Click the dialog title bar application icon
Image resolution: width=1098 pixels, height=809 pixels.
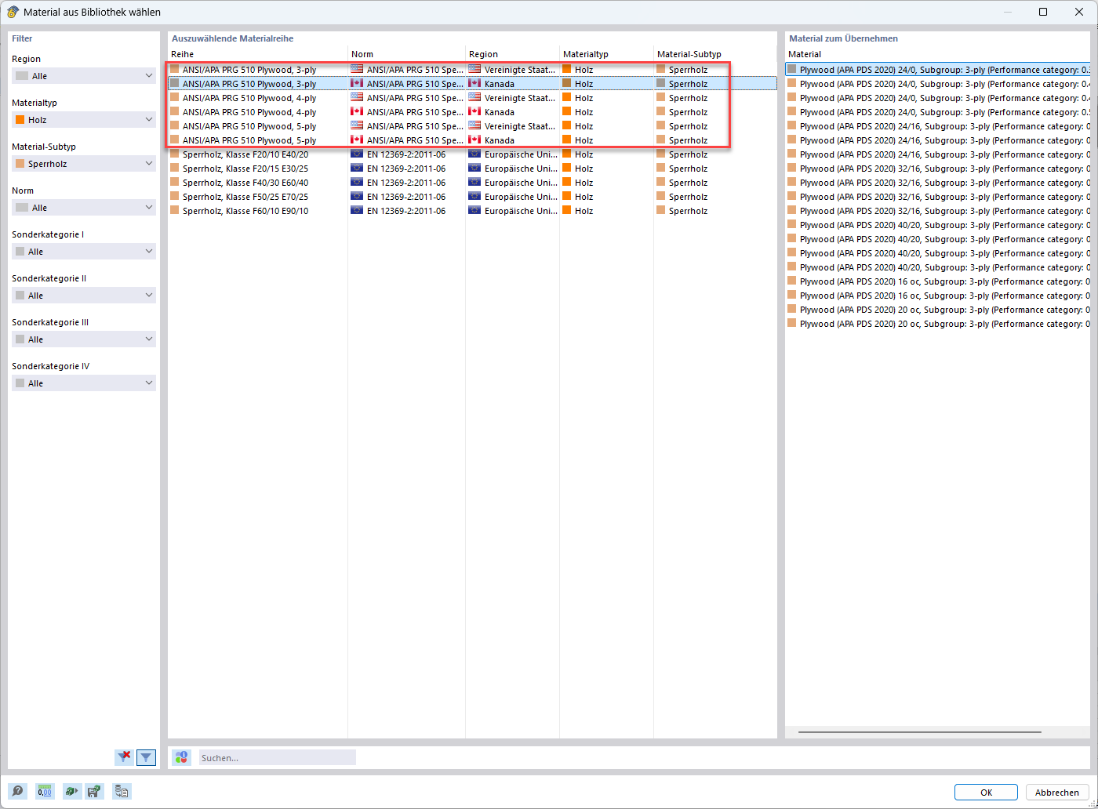coord(13,12)
